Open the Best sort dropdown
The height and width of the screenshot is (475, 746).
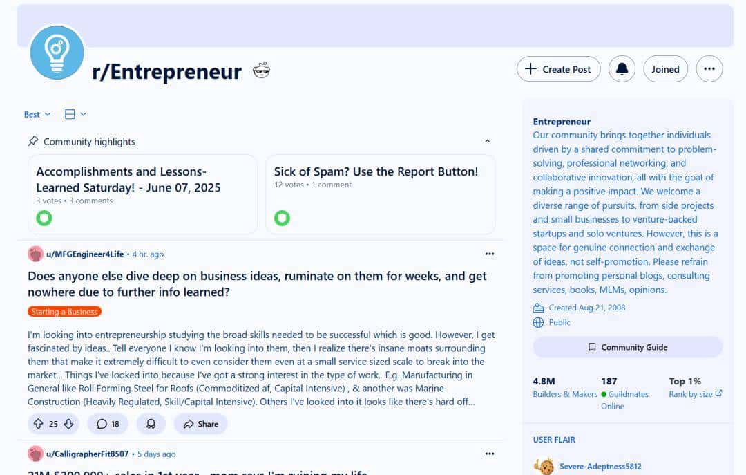[x=37, y=114]
